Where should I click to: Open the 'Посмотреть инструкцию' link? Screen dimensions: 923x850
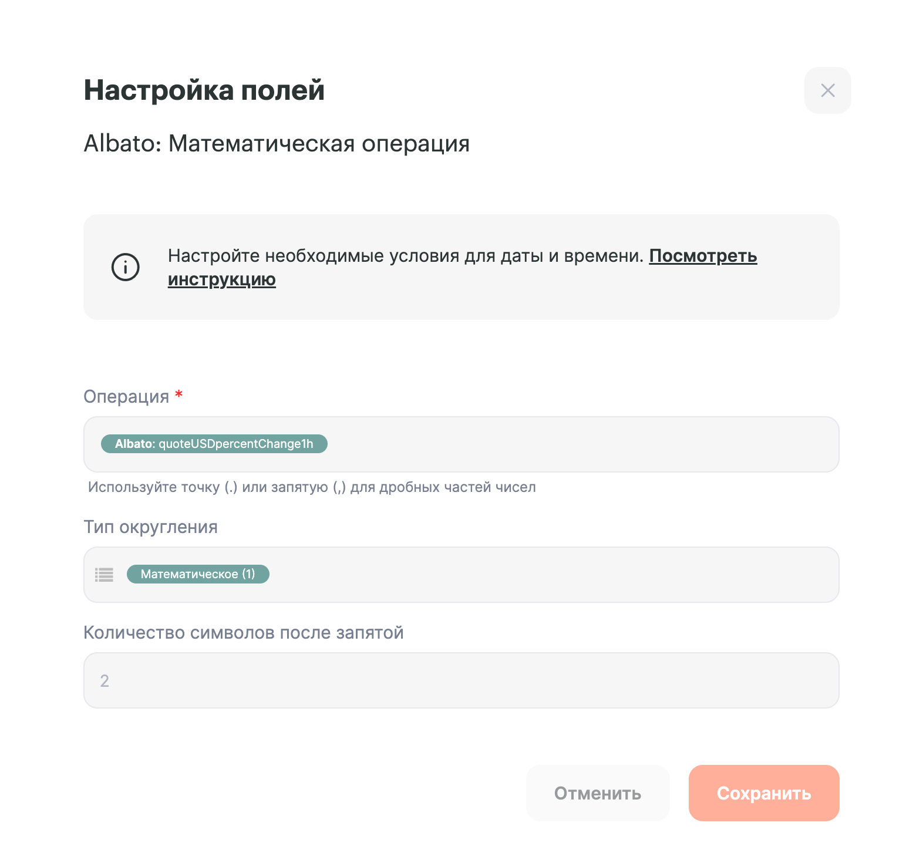click(x=702, y=256)
